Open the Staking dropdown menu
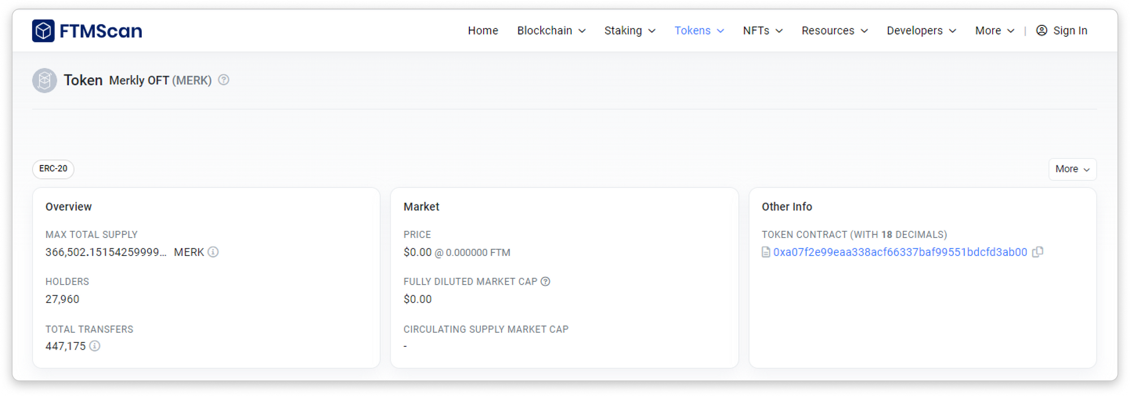Image resolution: width=1130 pixels, height=396 pixels. pyautogui.click(x=630, y=31)
